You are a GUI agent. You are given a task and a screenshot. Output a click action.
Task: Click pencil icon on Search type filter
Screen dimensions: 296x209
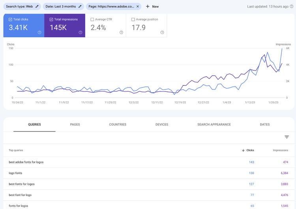[37, 6]
